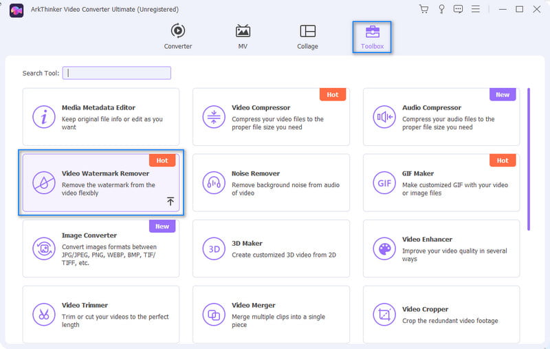
Task: Click the New badge on Audio Compressor
Action: 503,94
